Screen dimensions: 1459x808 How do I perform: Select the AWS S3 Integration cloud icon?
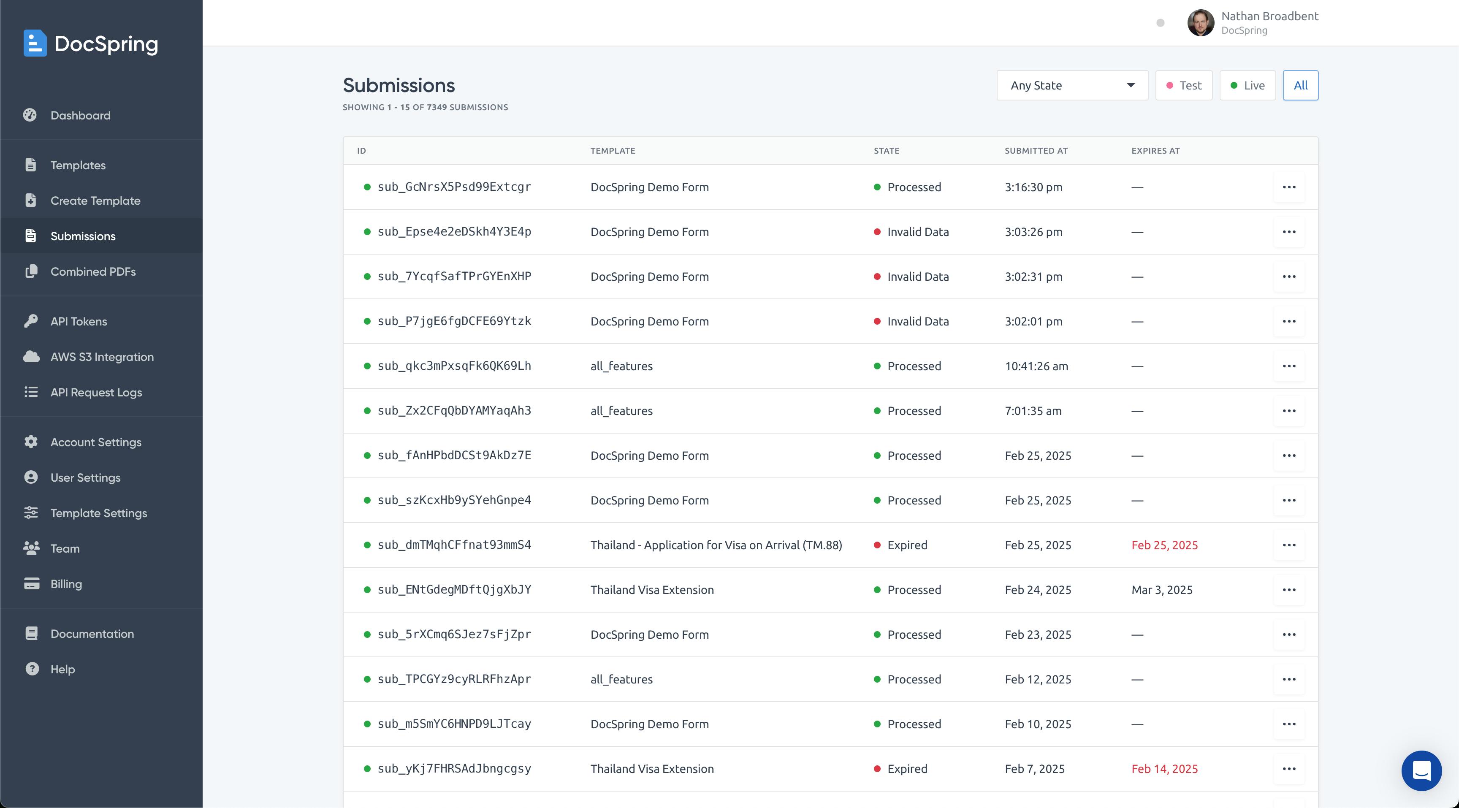coord(31,357)
